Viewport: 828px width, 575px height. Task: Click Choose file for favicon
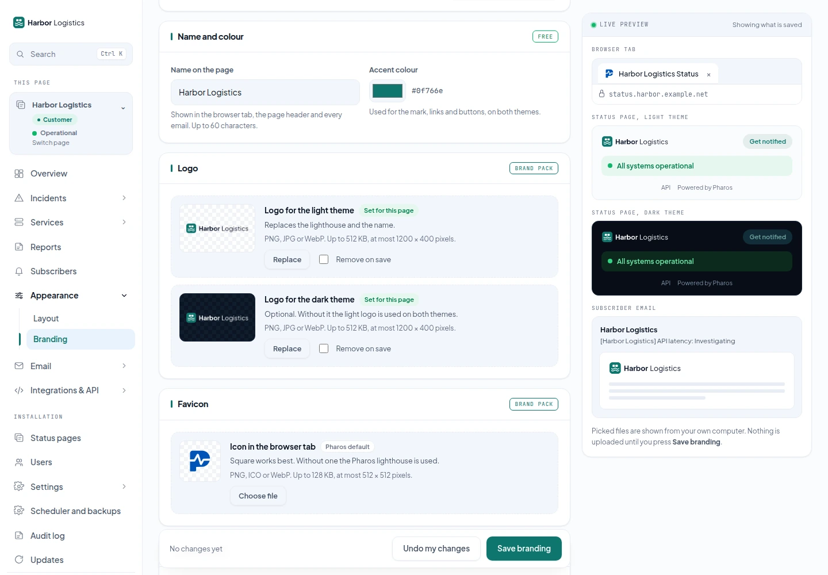(258, 496)
